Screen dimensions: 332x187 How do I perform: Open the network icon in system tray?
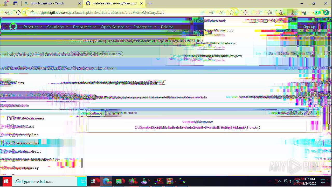pyautogui.click(x=292, y=181)
